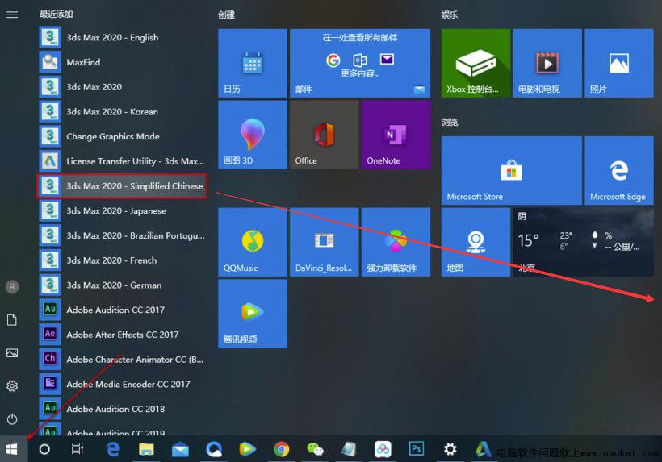Open the 地图 maps tile
The image size is (662, 462).
[x=476, y=242]
